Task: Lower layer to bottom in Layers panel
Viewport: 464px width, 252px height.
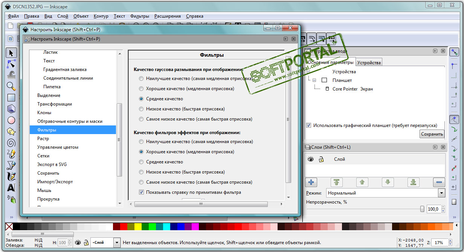Action: click(x=413, y=182)
